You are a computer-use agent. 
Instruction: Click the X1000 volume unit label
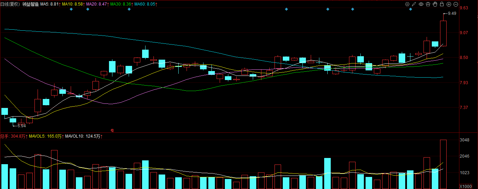pos(466,186)
